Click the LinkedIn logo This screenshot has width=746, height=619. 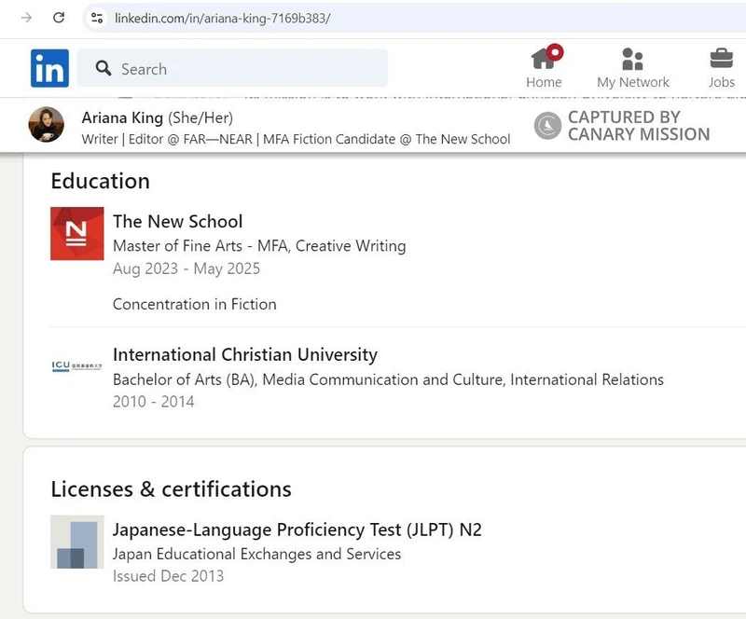point(48,68)
